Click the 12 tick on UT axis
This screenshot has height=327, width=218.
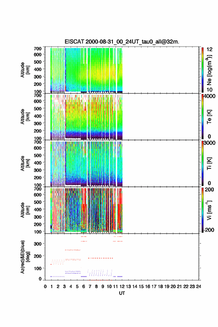tap(122, 286)
